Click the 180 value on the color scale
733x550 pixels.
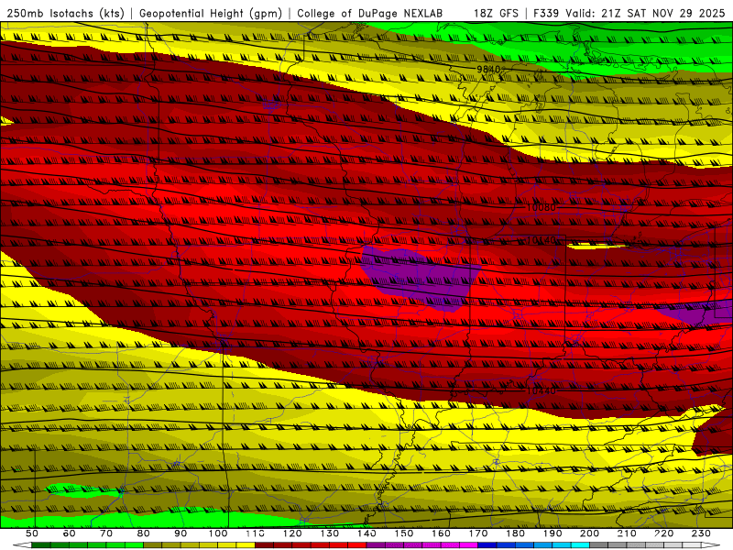(x=516, y=533)
